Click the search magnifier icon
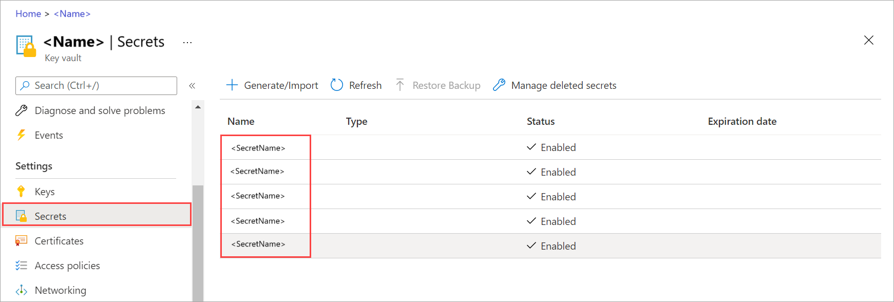The width and height of the screenshot is (894, 302). [x=25, y=86]
